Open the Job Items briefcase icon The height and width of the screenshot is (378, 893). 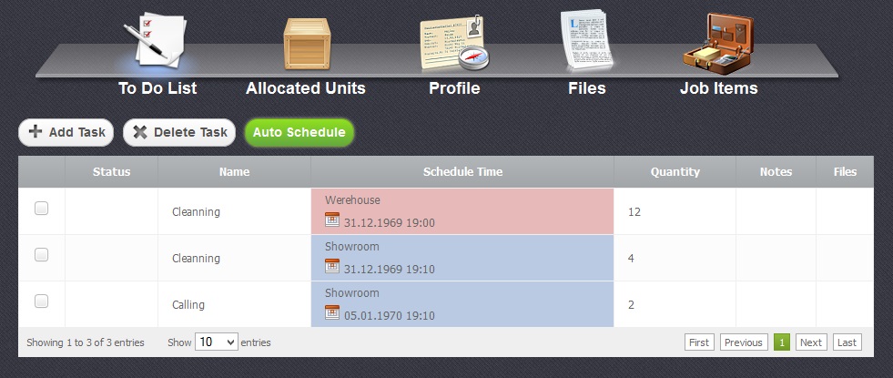tap(719, 41)
